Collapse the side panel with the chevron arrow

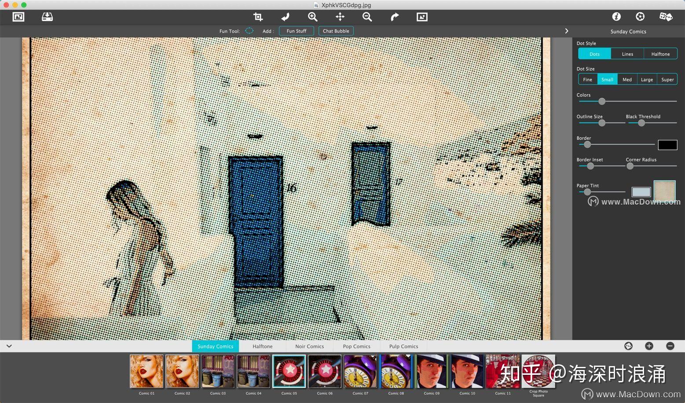click(566, 31)
